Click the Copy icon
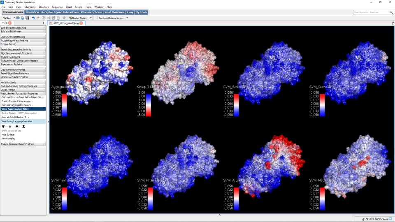Image resolution: width=395 pixels, height=222 pixels. coord(53,18)
